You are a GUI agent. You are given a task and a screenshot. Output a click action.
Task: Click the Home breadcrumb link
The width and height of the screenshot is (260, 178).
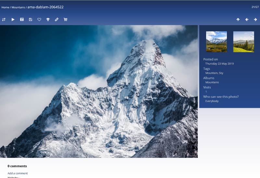tap(5, 7)
